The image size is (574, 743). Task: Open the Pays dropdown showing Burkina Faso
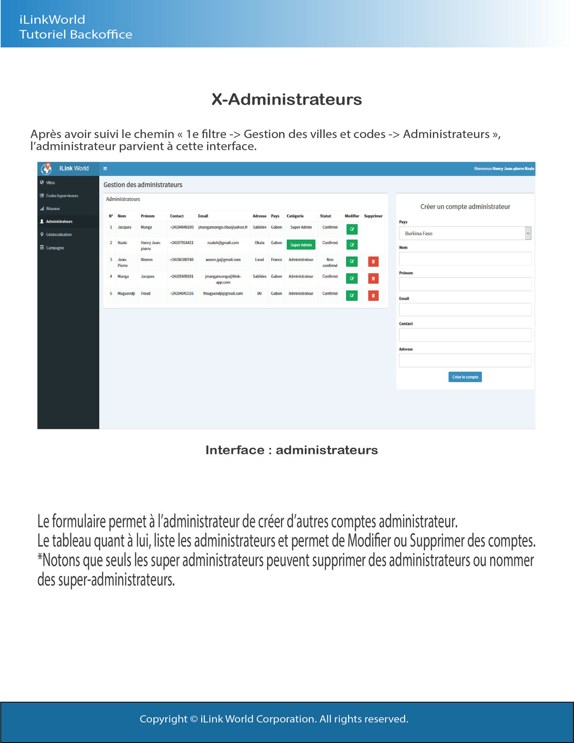464,233
